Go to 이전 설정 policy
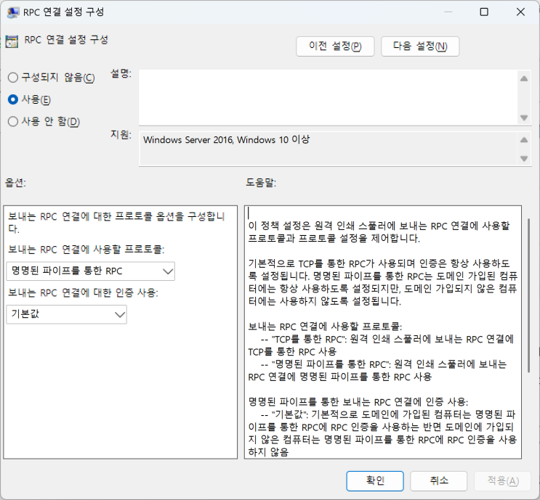 pos(335,46)
